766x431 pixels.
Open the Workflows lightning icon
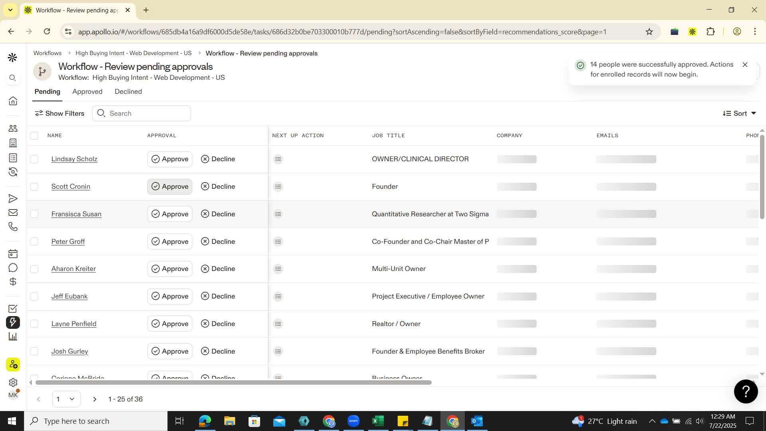pos(13,322)
